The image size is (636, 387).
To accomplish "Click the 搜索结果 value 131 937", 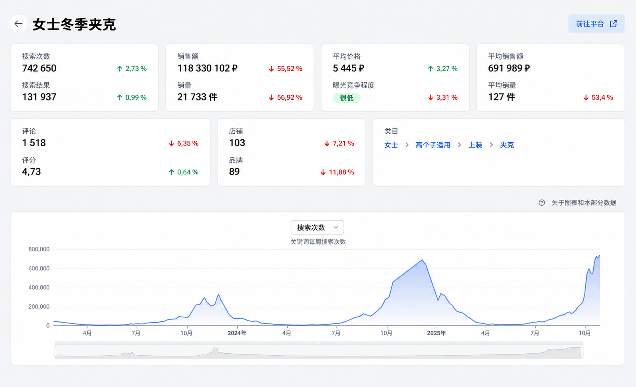I will tap(39, 97).
